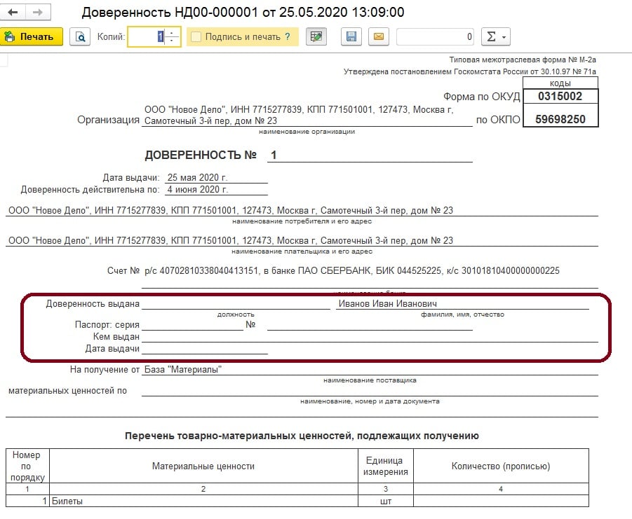
Task: Toggle the edit mode icon
Action: [x=316, y=36]
